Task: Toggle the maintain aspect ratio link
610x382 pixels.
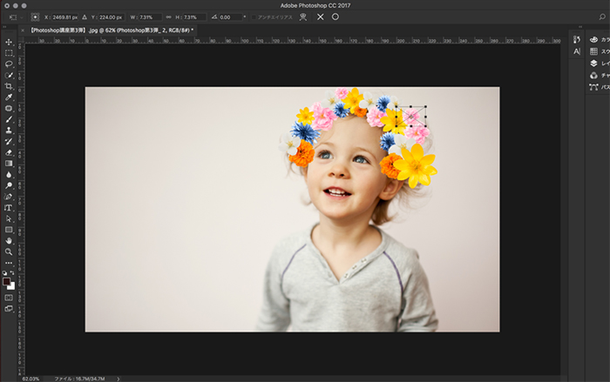Action: coord(168,17)
